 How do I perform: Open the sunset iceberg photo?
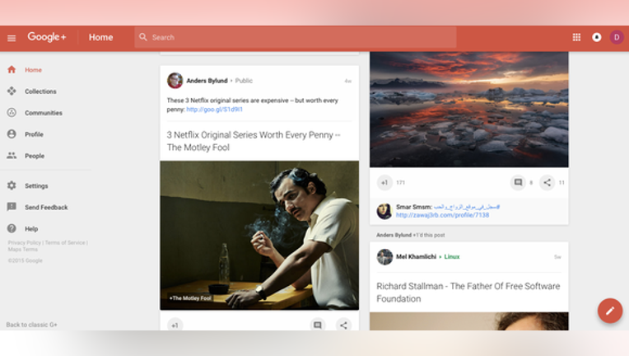(x=469, y=109)
